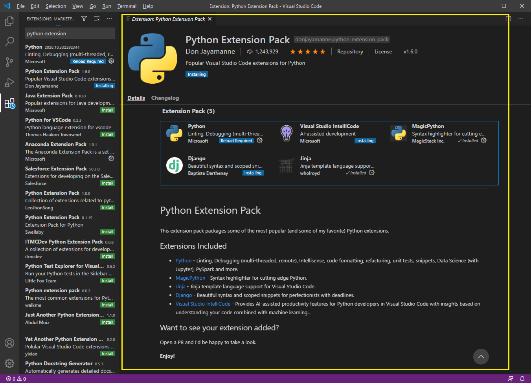Open the Run menu
Viewport: 531px width, 383px height.
click(x=107, y=6)
